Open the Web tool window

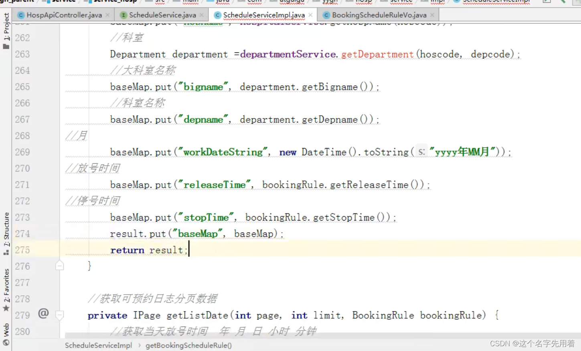coord(6,330)
